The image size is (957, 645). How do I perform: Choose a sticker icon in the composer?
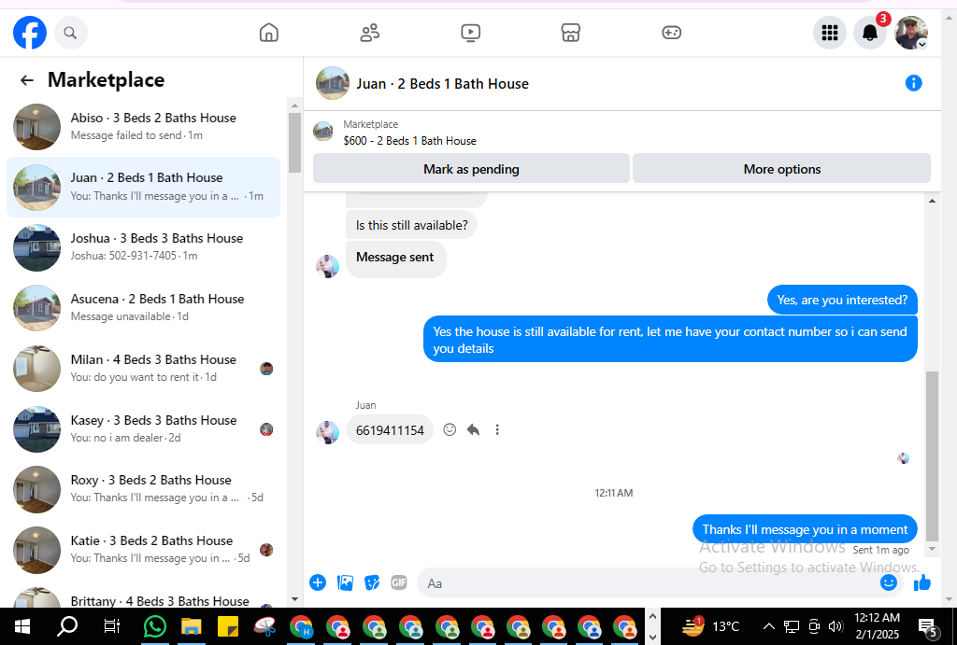click(x=372, y=582)
